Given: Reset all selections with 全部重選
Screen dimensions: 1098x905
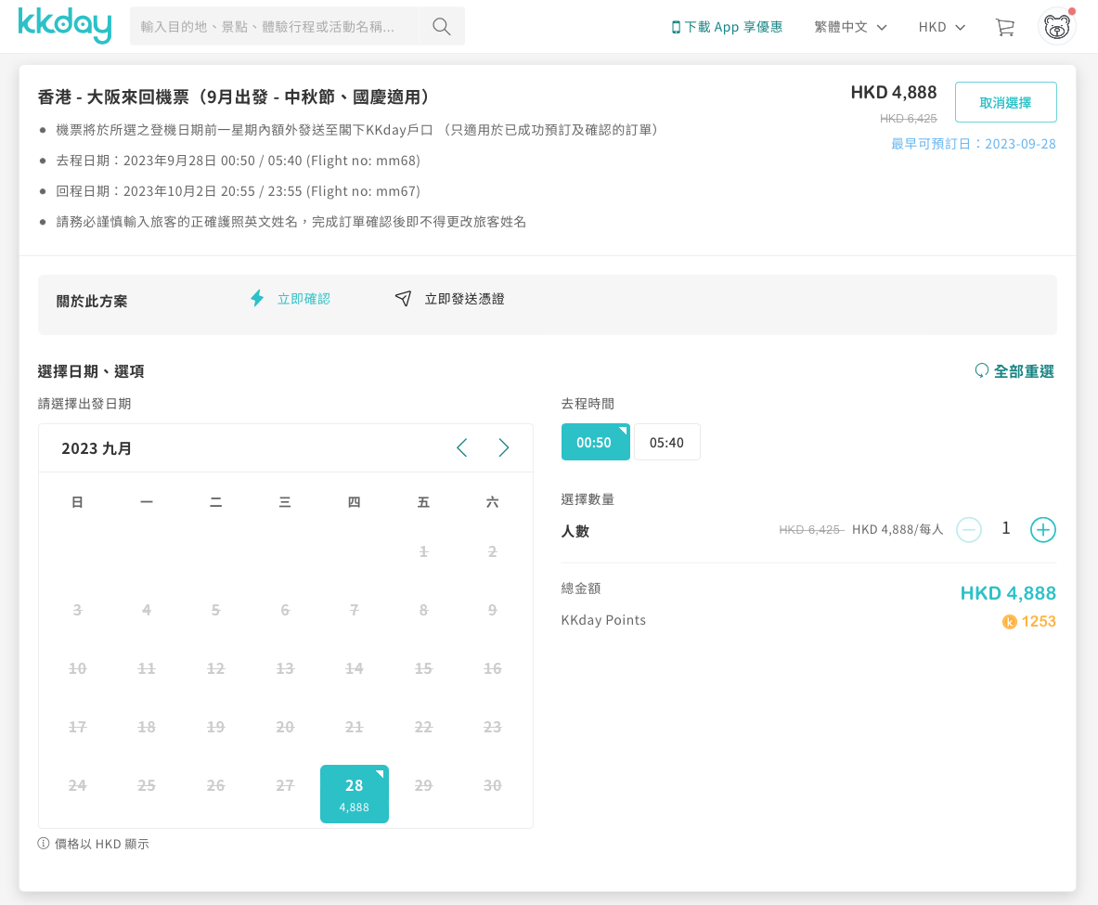Looking at the screenshot, I should pos(1014,371).
